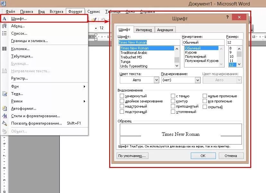Image resolution: width=266 pixels, height=193 pixels.
Task: Open the Файл menu
Action: pos(10,12)
